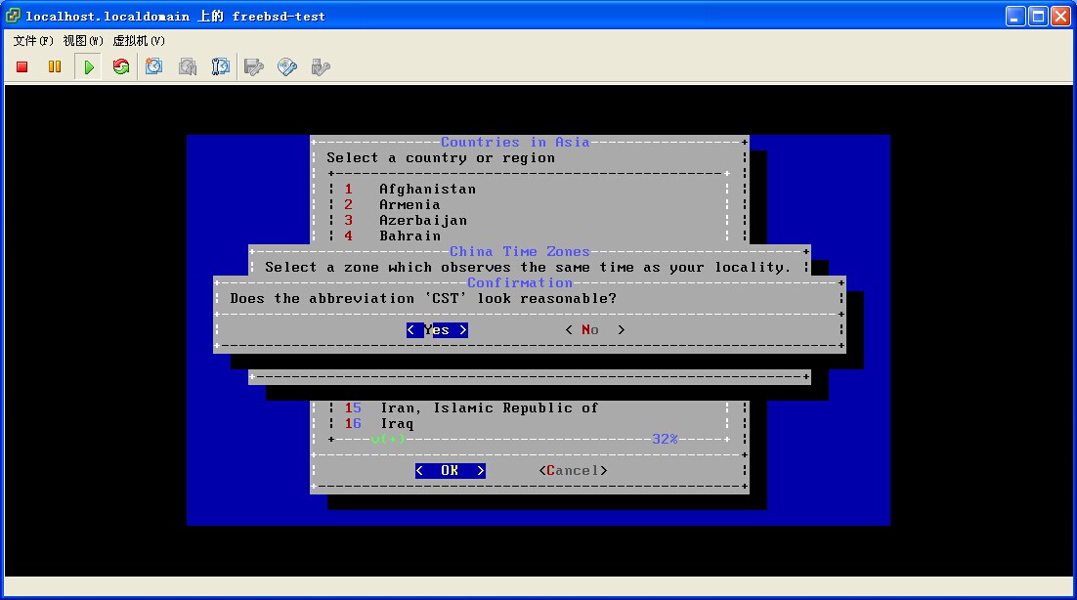Viewport: 1077px width, 600px height.
Task: Open the 视图 (View) menu
Action: tap(83, 40)
